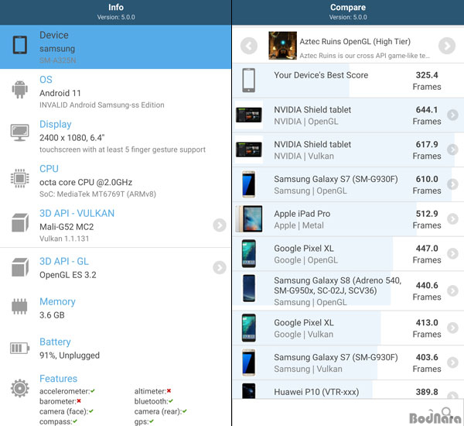
Task: Open the Memory heading
Action: pos(57,301)
